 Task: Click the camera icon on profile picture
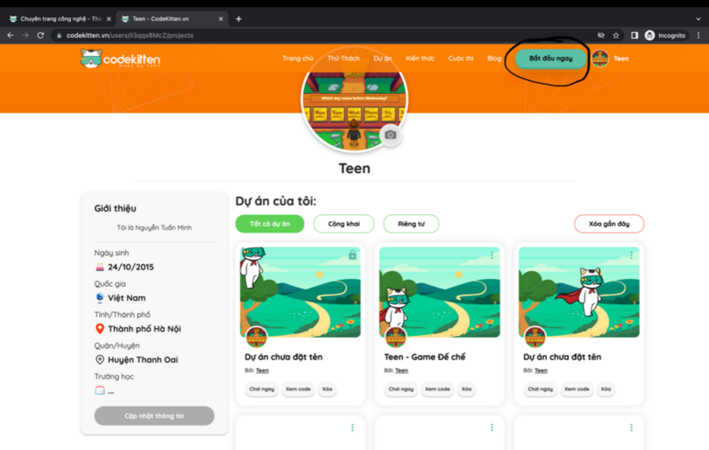point(391,135)
